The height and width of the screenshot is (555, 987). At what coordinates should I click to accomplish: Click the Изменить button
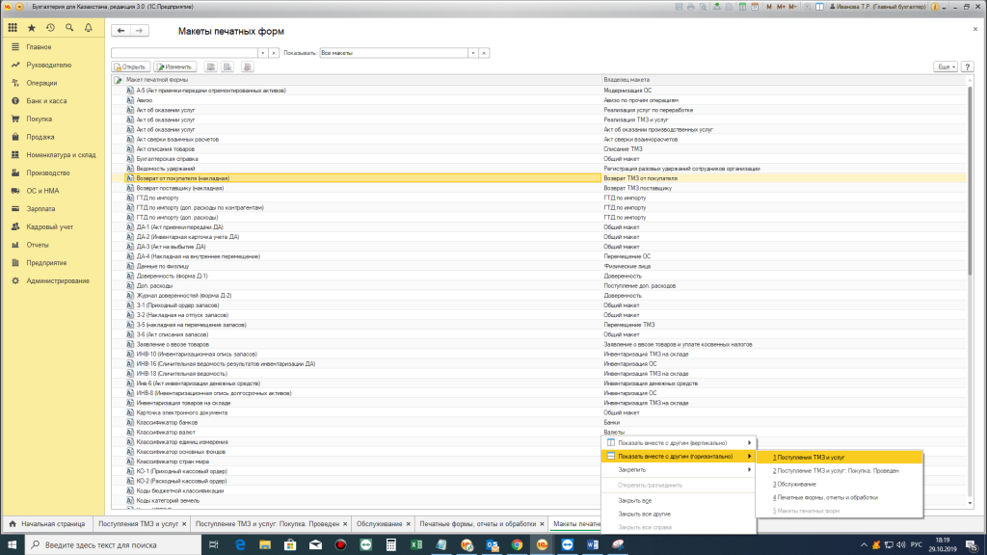[x=174, y=66]
